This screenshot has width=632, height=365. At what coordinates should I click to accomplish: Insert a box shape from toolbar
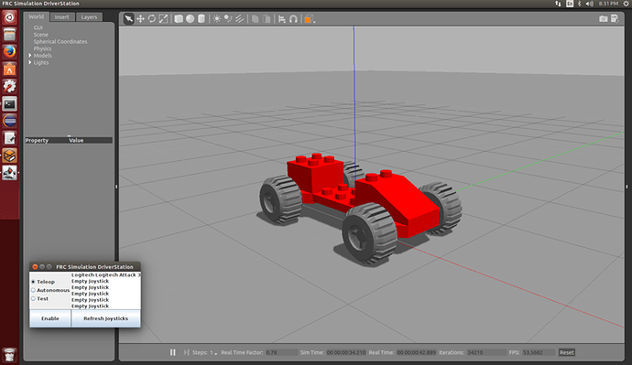pyautogui.click(x=179, y=18)
